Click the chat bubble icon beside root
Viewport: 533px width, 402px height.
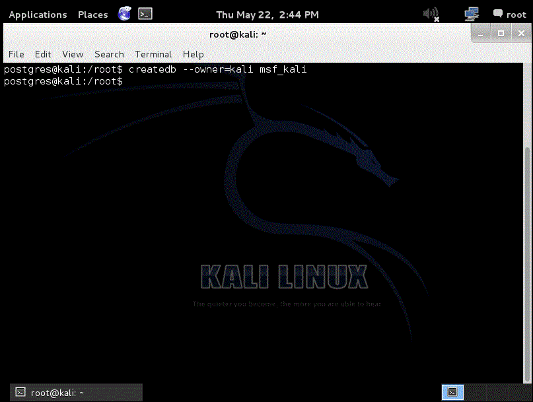(x=497, y=14)
